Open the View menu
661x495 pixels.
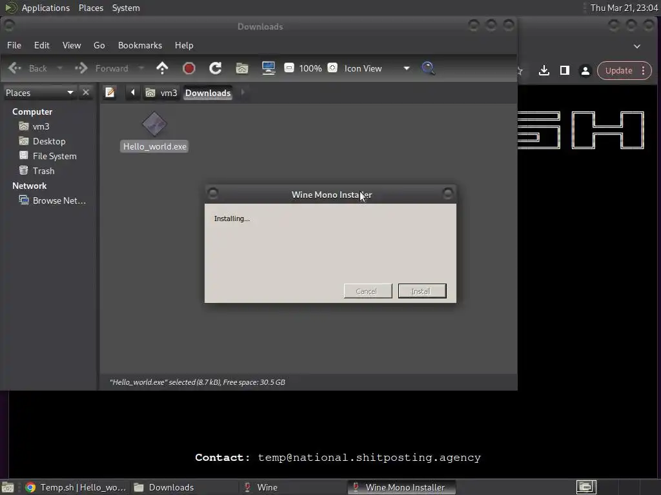point(72,45)
